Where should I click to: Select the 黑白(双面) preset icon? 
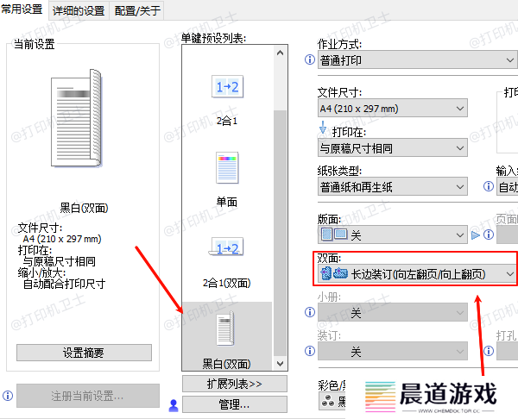tap(226, 328)
